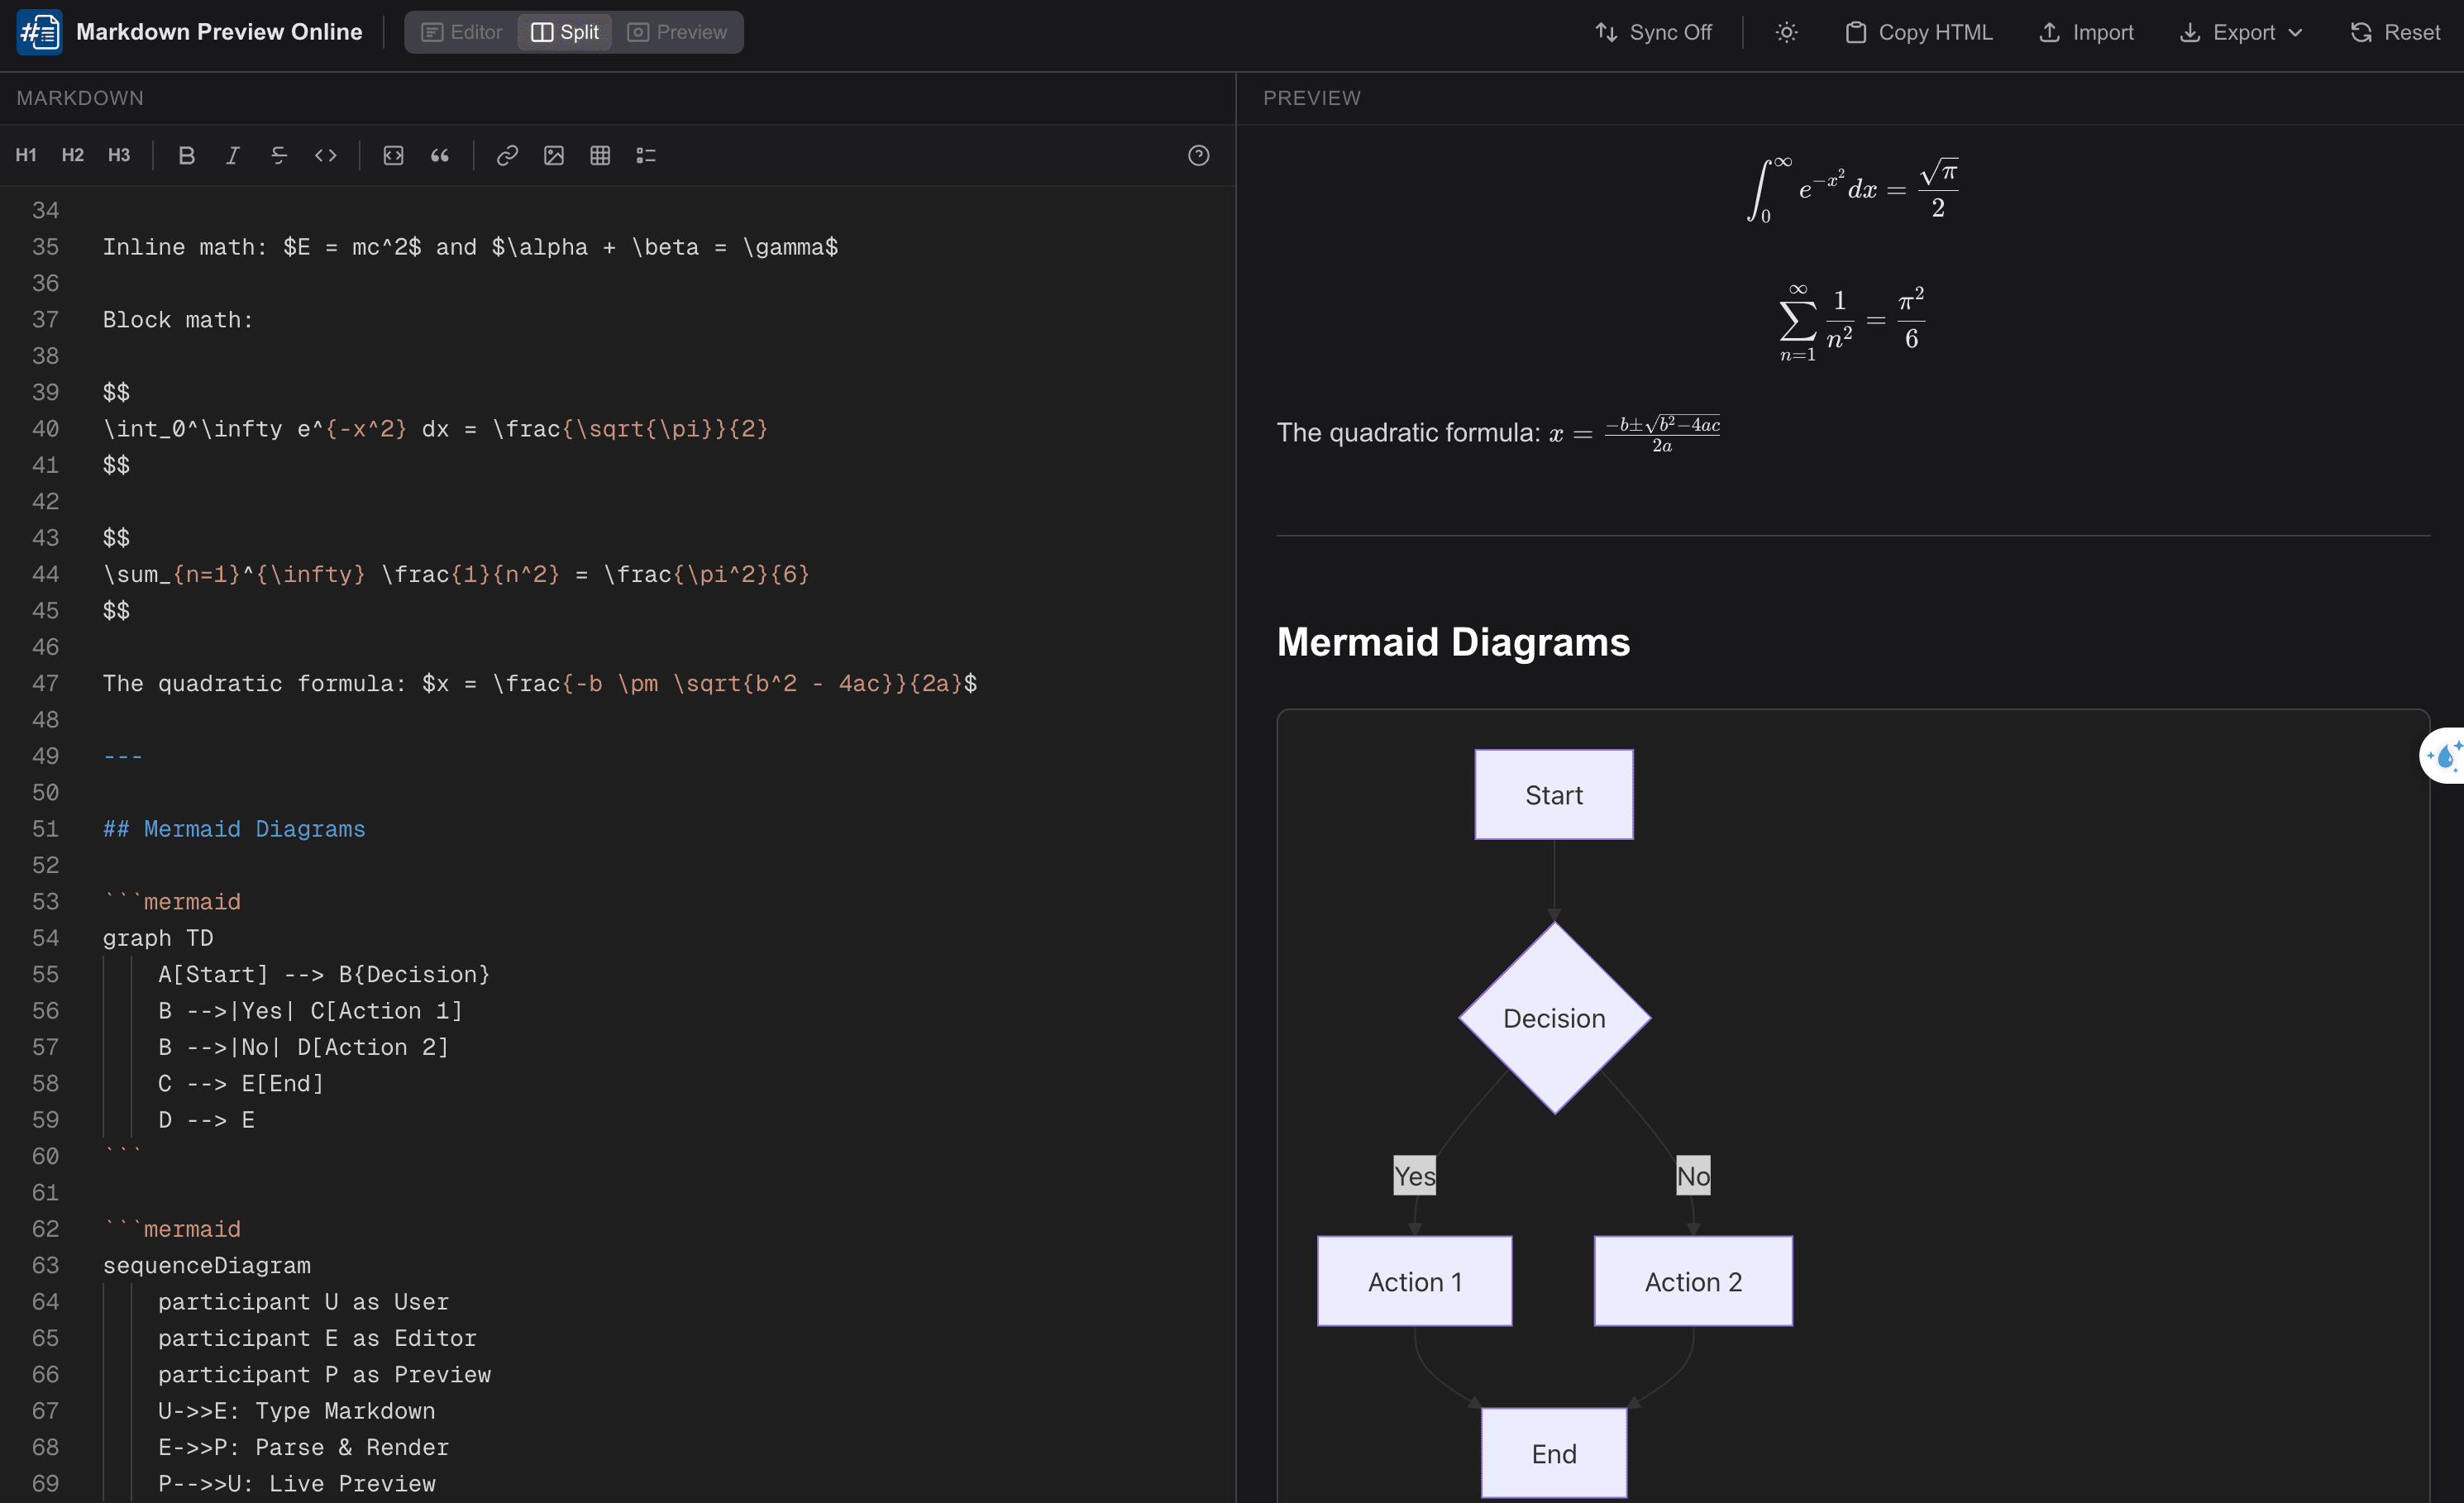Insert an image
The width and height of the screenshot is (2464, 1503).
point(554,156)
